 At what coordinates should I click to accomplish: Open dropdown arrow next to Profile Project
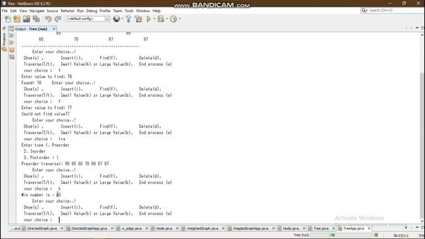(180, 19)
